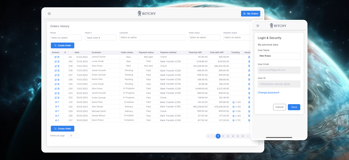
Task: Open the Customer filter dropdown
Action: [x=152, y=38]
